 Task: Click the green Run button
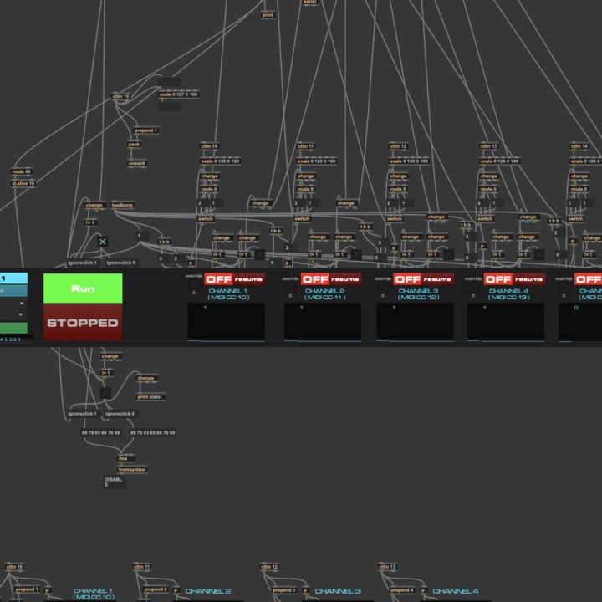point(83,288)
